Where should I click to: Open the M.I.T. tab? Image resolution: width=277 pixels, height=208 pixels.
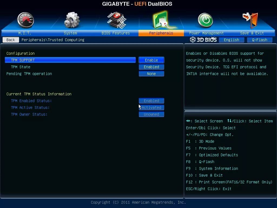(x=25, y=33)
